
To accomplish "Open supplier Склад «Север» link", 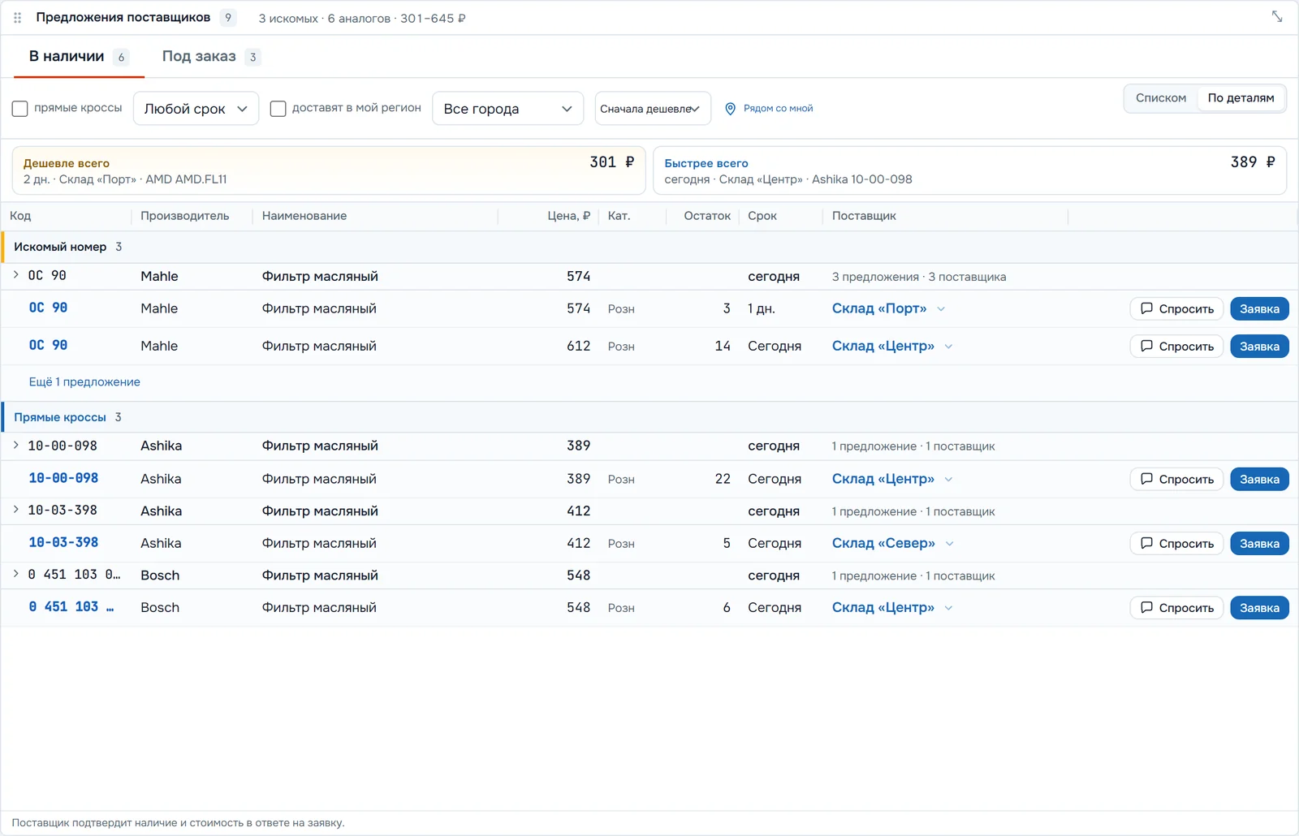I will point(883,543).
